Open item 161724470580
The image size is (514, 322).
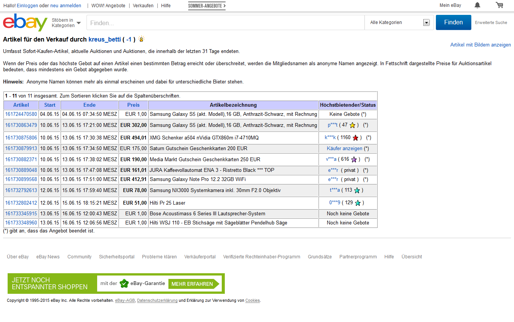pos(21,114)
